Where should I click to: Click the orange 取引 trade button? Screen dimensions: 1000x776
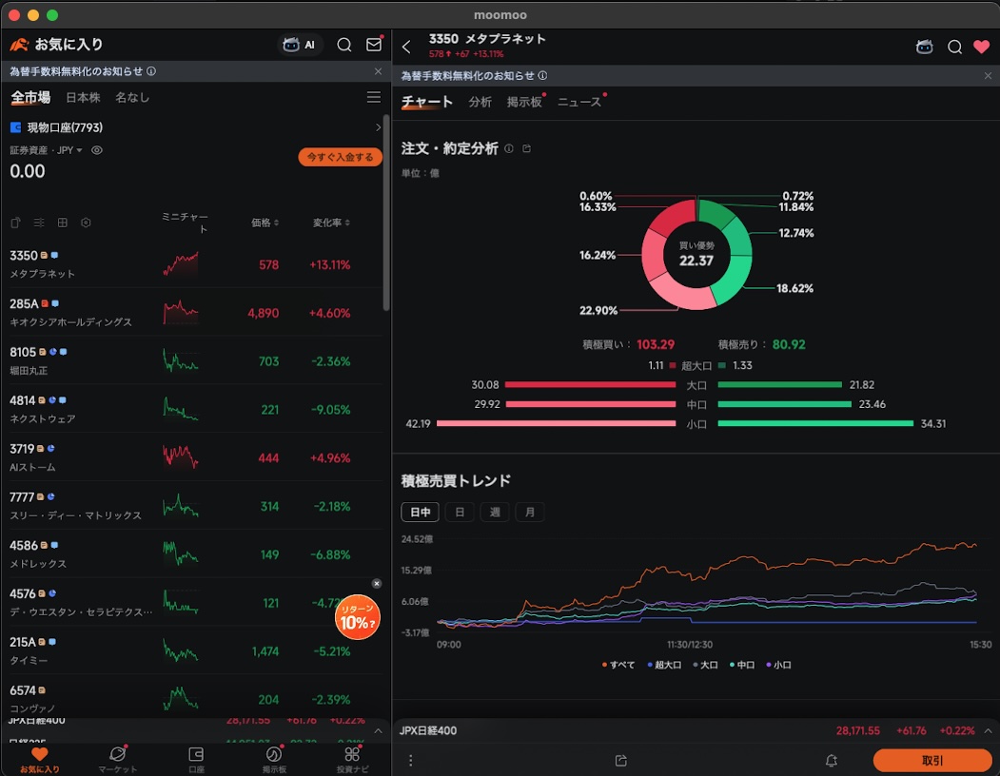(931, 760)
